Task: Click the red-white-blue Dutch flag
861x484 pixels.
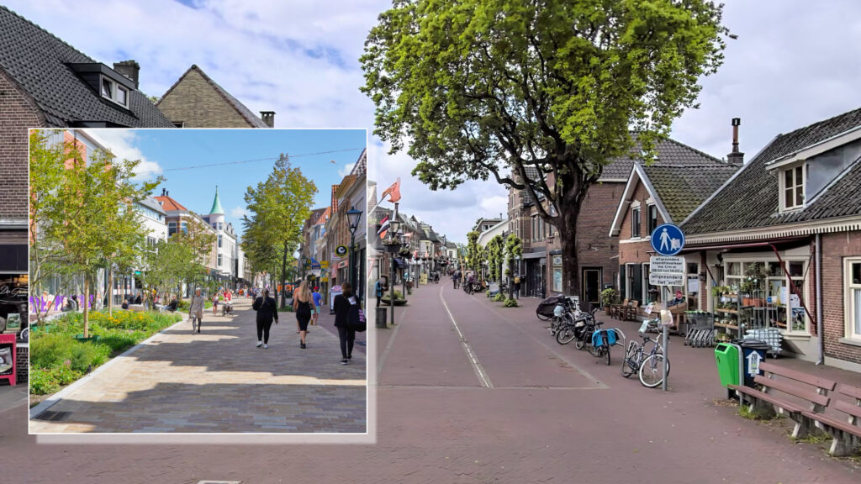Action: pyautogui.click(x=383, y=226)
